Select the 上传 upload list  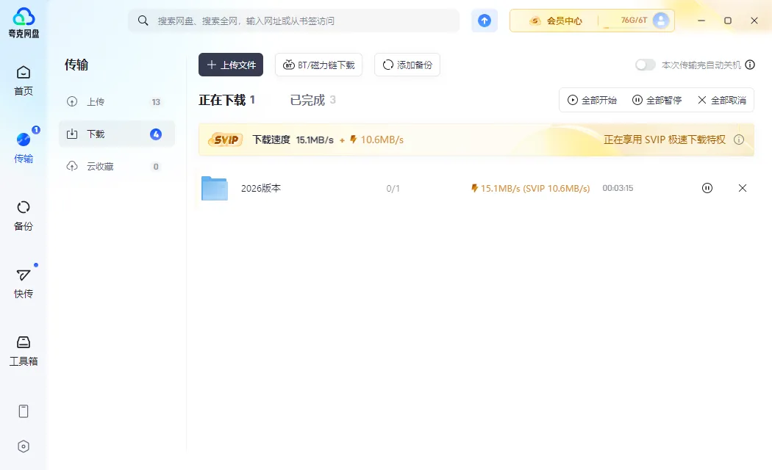[x=117, y=102]
